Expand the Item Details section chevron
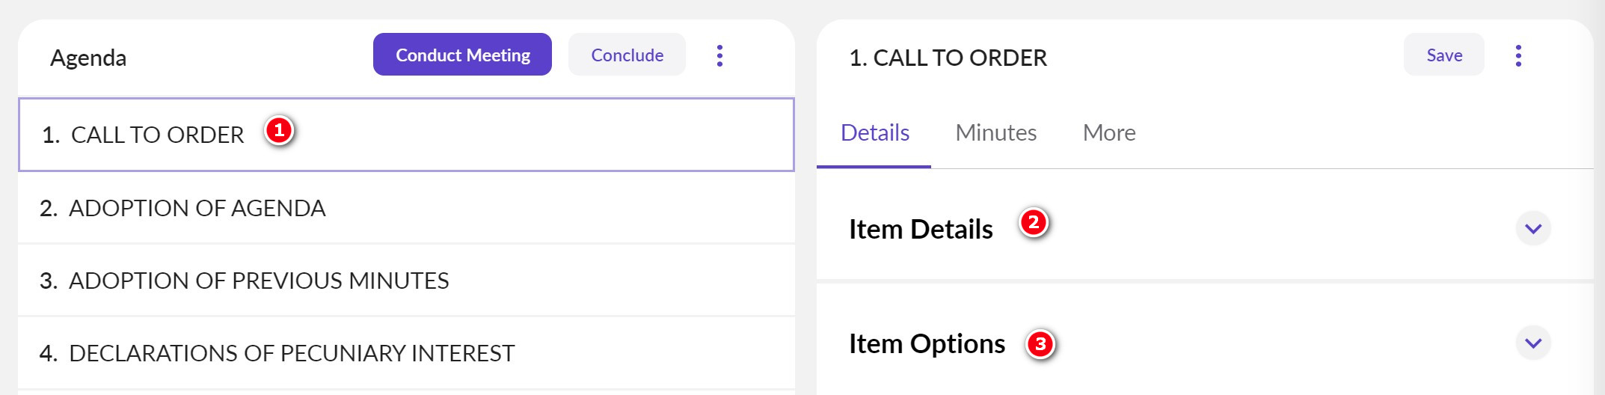 pyautogui.click(x=1533, y=228)
